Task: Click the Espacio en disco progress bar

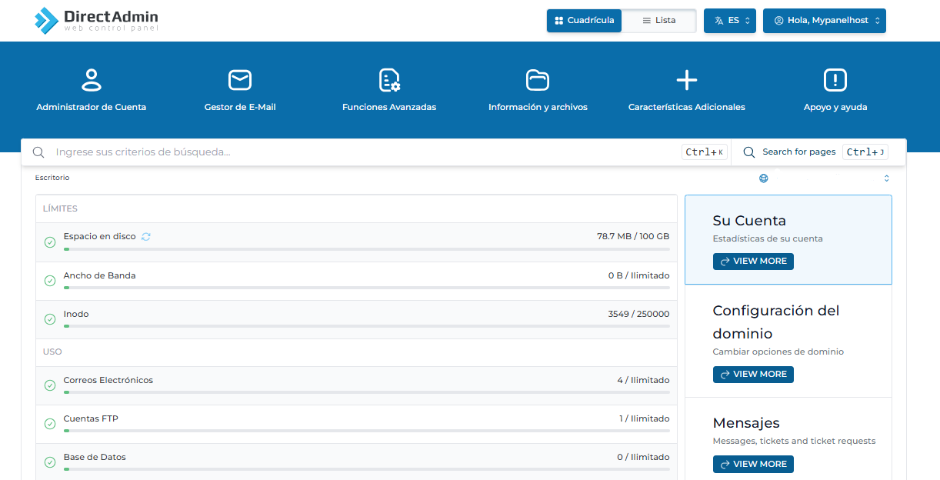Action: click(366, 249)
